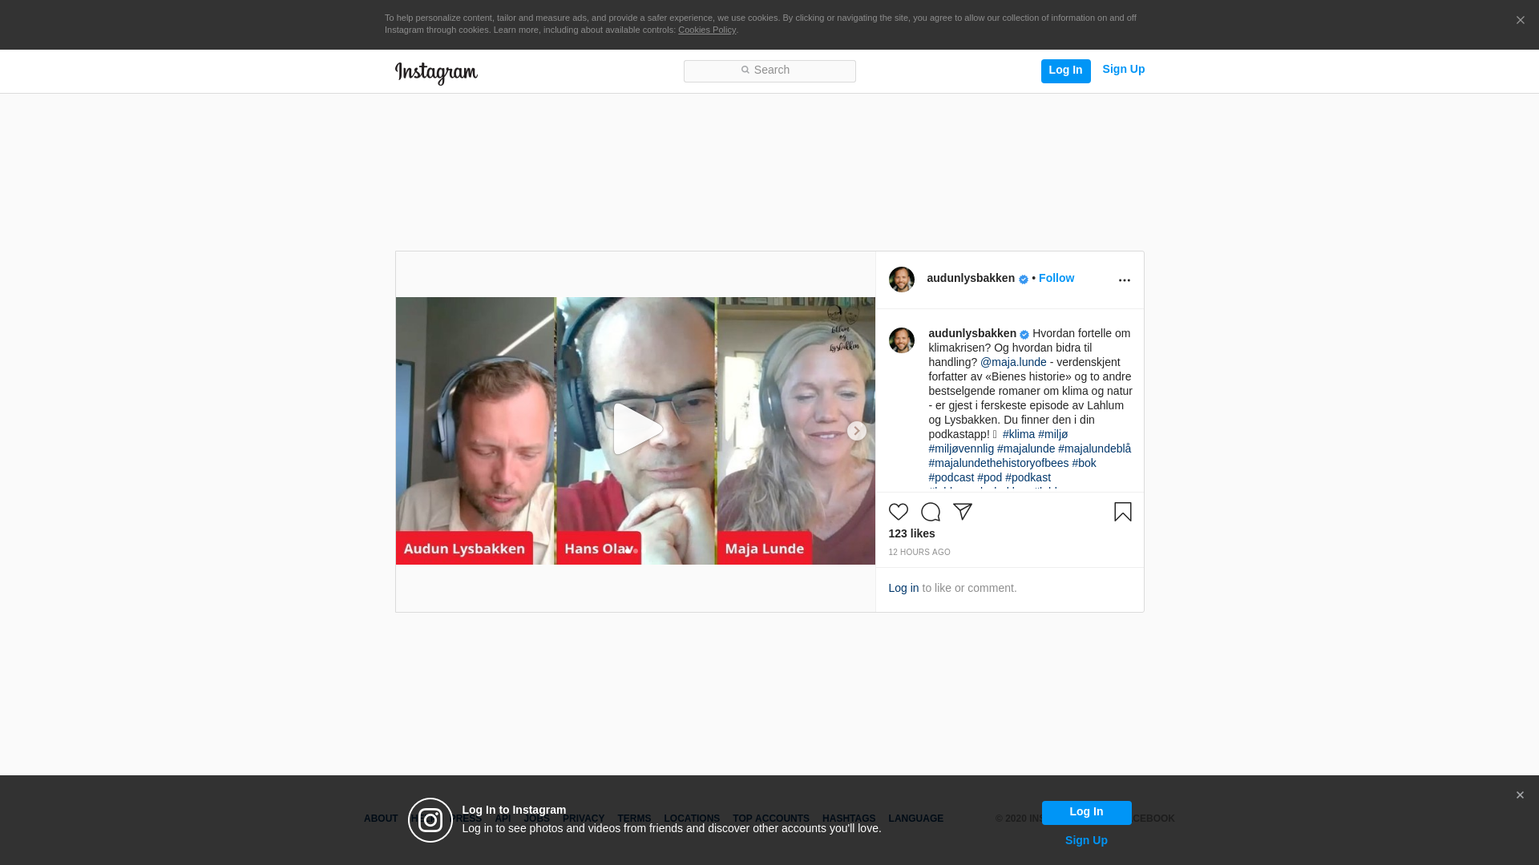Open post options three-dot menu

(1124, 280)
